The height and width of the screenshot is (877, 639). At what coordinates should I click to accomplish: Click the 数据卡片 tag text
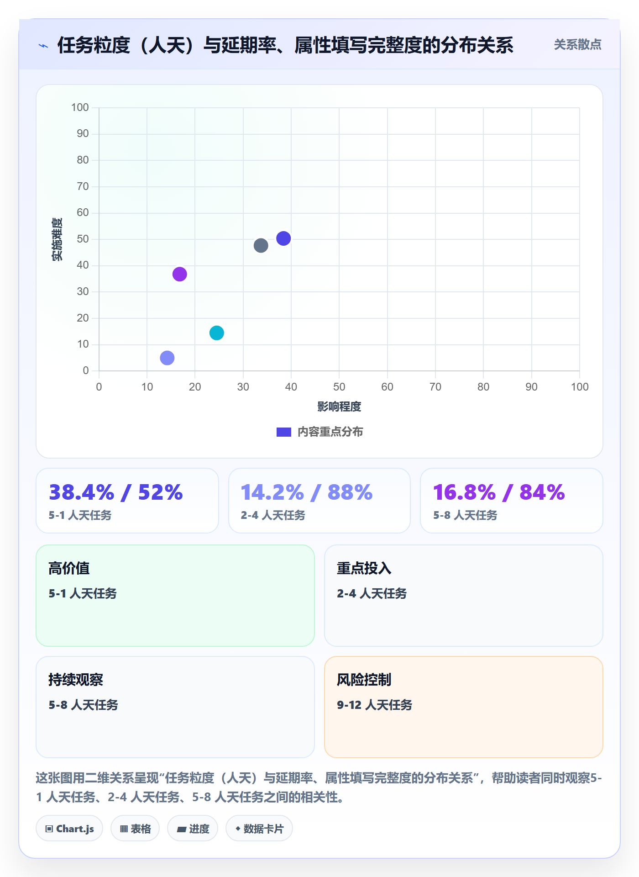[263, 829]
